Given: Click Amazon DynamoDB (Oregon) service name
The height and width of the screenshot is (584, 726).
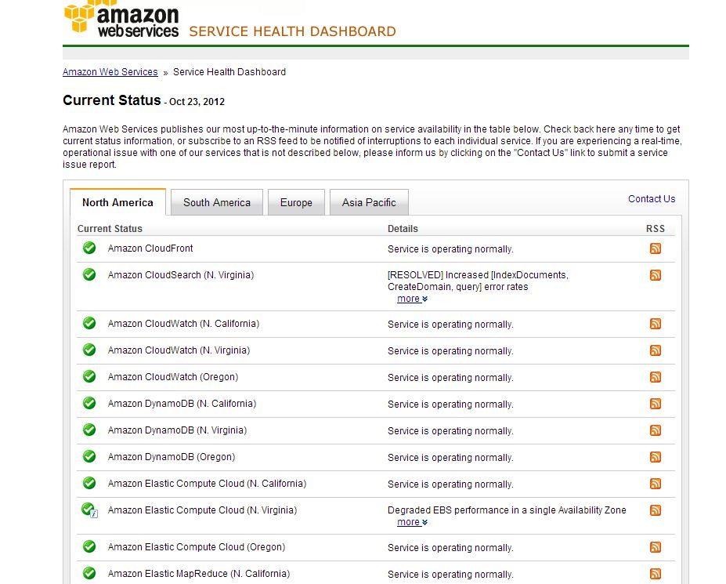Looking at the screenshot, I should click(171, 457).
